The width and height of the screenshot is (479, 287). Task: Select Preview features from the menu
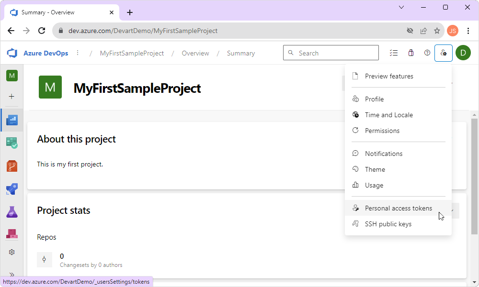(x=398, y=76)
